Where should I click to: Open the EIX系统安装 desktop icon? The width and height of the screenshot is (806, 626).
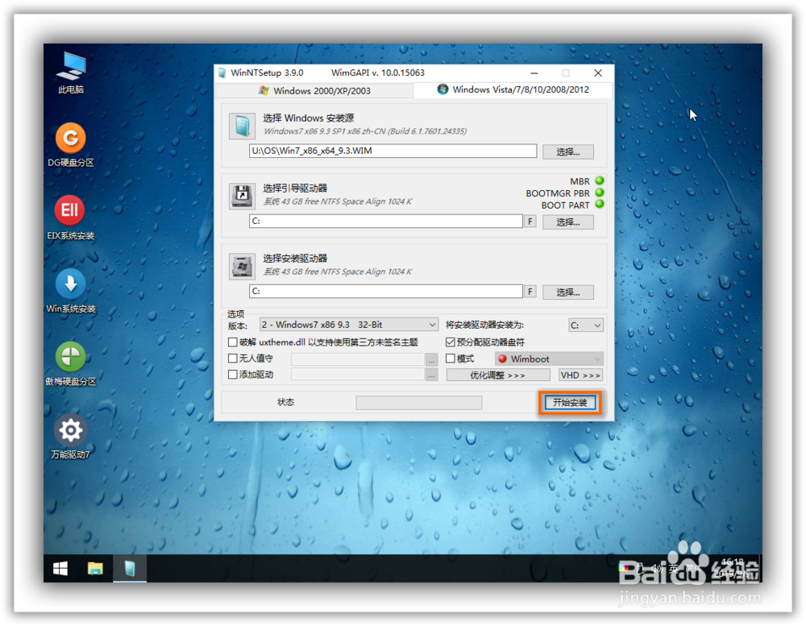[70, 218]
